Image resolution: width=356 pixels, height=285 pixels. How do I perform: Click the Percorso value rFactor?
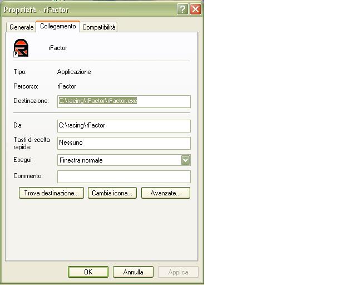(x=67, y=86)
